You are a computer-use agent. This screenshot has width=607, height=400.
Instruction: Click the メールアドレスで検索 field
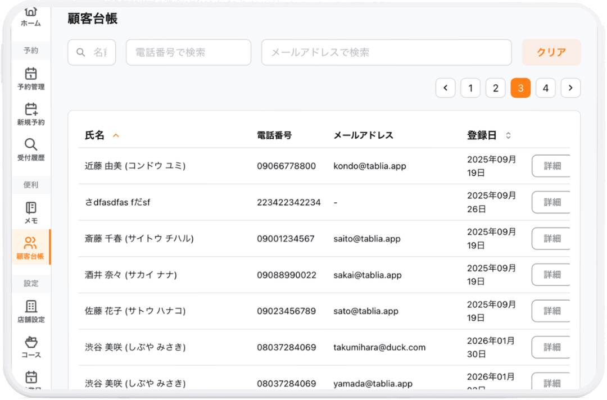point(386,52)
